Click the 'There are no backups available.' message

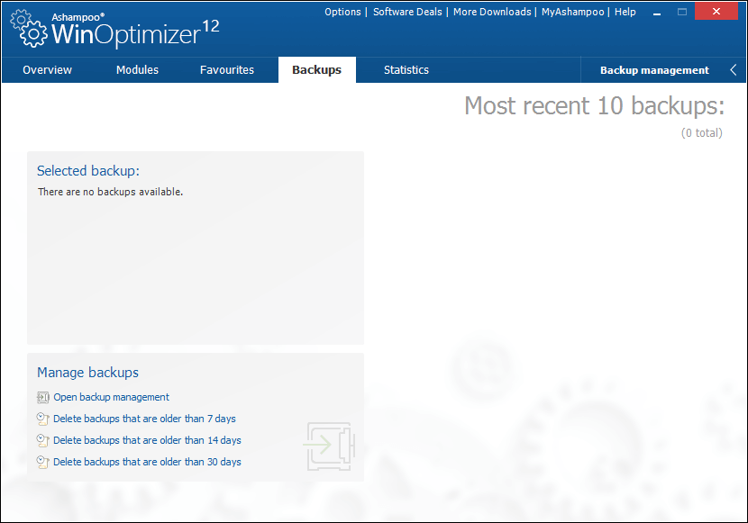(110, 192)
